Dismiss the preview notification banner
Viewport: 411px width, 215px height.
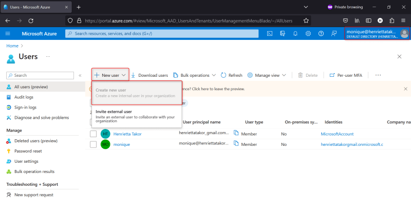click(x=405, y=89)
